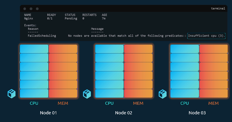Click the CPU label under Node 03
This screenshot has height=122, width=232.
click(185, 103)
